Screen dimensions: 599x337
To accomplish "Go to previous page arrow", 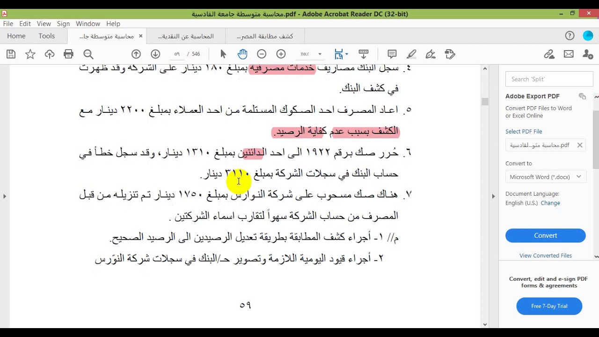I will 136,54.
